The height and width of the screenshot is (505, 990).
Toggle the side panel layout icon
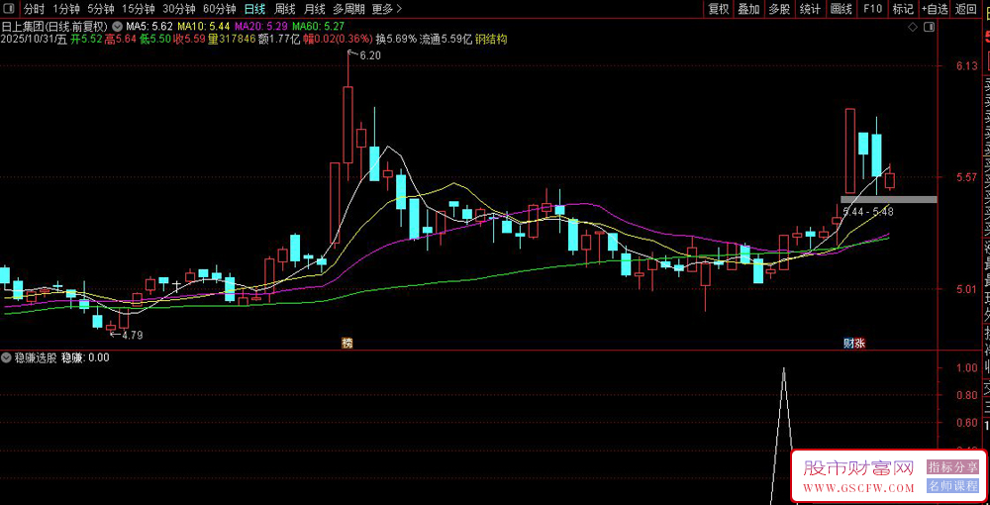pyautogui.click(x=929, y=28)
